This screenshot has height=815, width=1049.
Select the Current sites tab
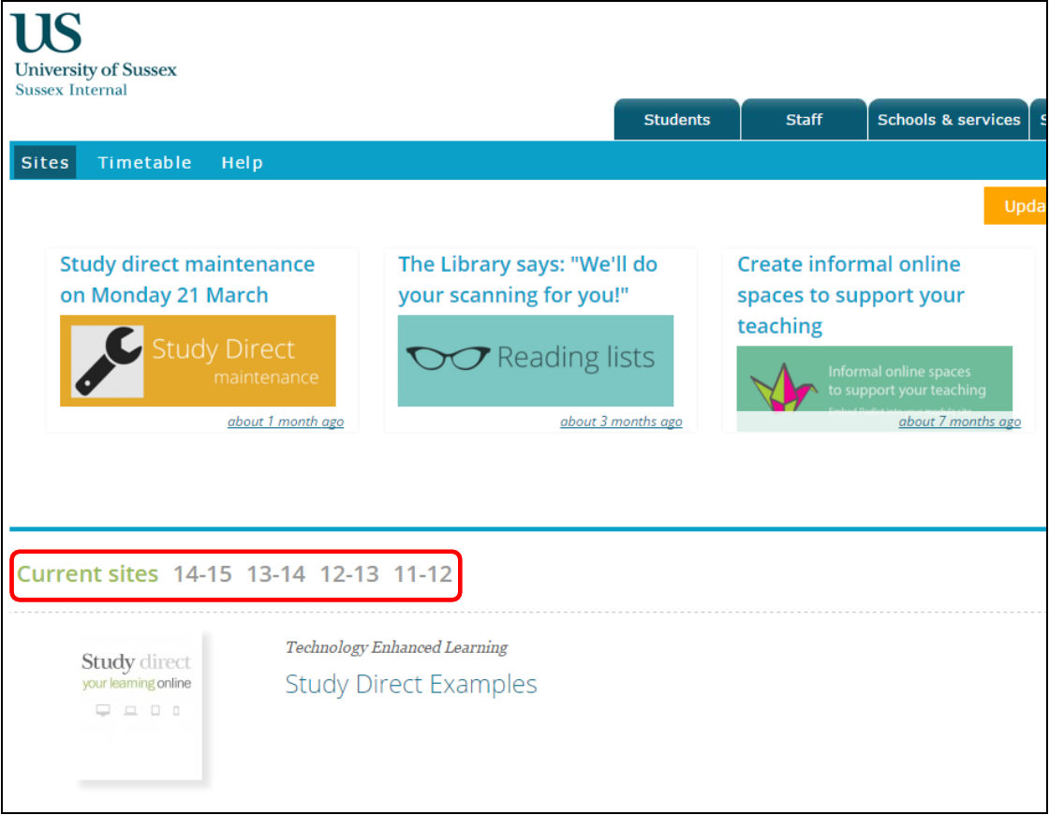click(x=88, y=574)
